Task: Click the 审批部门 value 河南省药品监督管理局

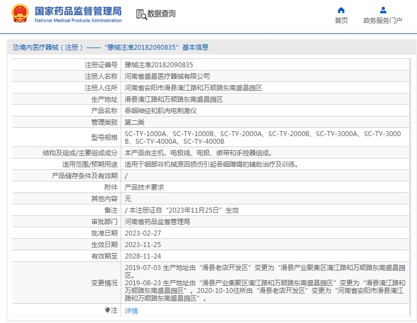Action: pos(157,222)
